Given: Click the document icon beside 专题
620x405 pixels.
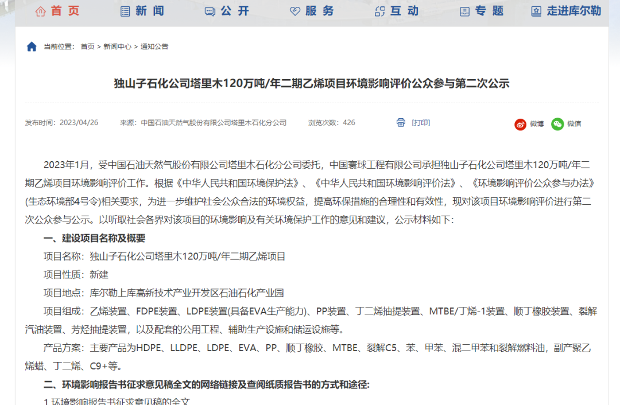Looking at the screenshot, I should point(464,11).
